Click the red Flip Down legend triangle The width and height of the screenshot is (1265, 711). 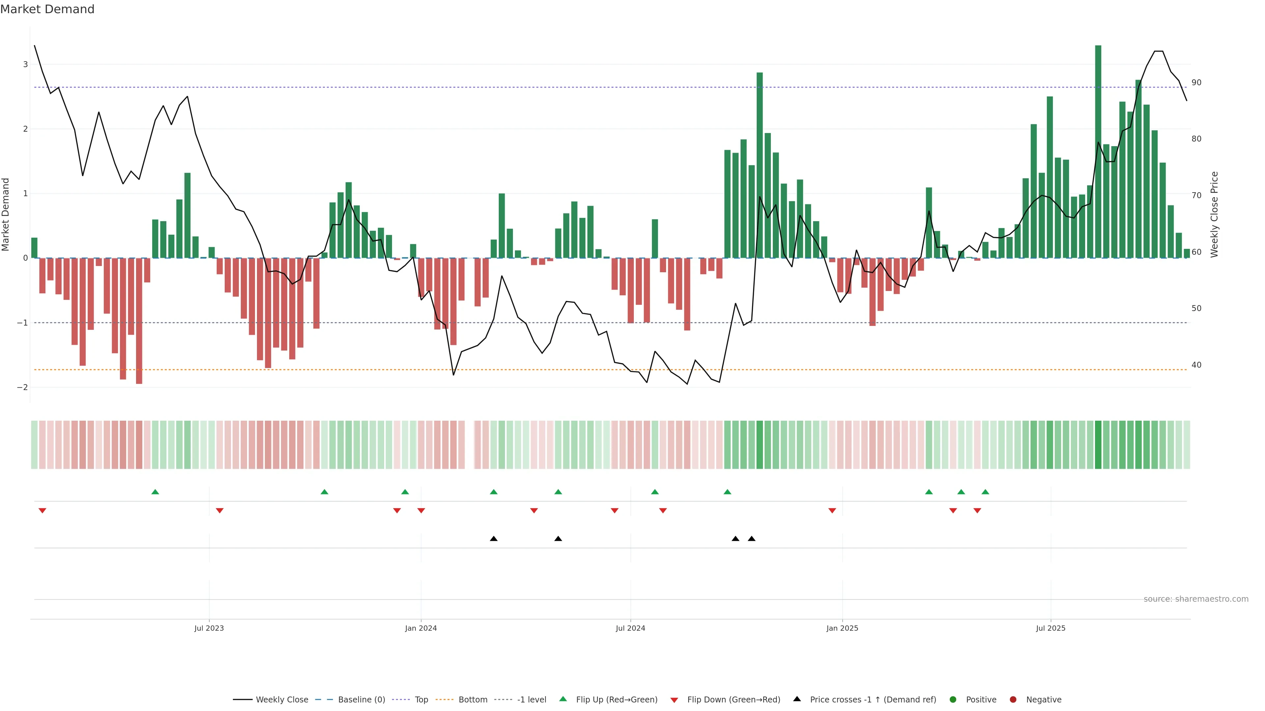pos(674,700)
